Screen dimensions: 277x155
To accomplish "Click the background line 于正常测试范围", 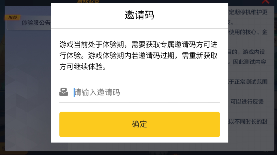I will coord(248,82).
